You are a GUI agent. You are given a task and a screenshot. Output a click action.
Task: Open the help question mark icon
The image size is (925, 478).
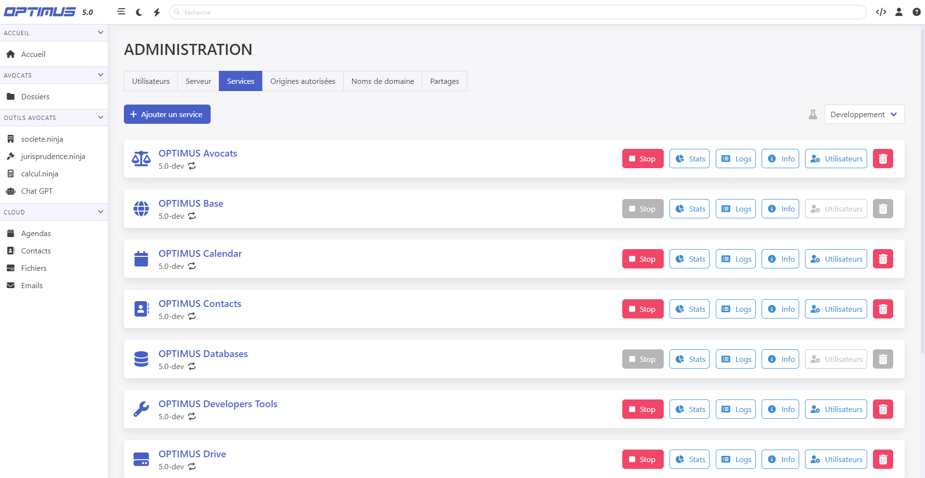[x=916, y=12]
